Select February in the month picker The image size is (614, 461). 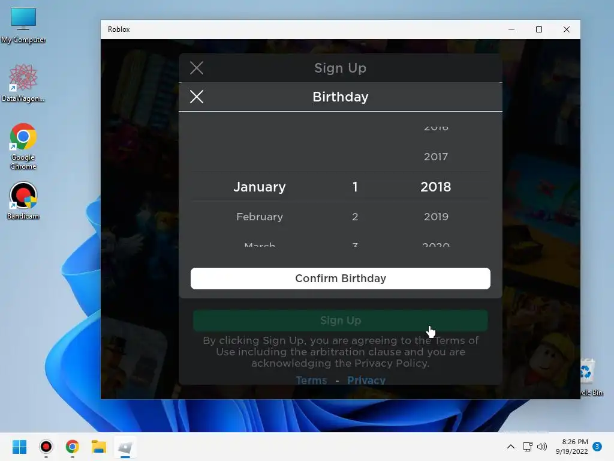tap(260, 217)
